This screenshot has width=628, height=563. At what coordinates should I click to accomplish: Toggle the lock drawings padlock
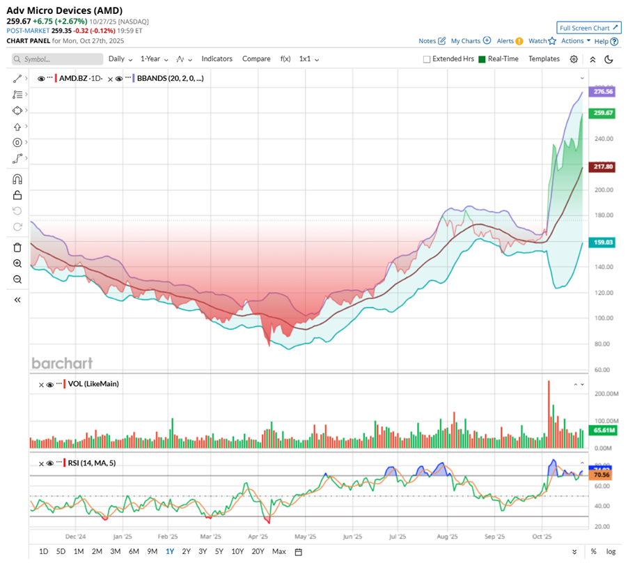click(x=17, y=195)
